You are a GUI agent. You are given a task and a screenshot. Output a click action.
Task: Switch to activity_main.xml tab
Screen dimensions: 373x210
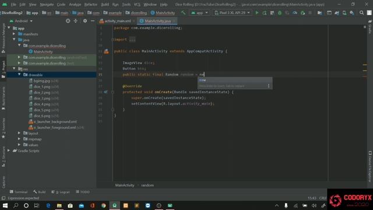tap(118, 21)
